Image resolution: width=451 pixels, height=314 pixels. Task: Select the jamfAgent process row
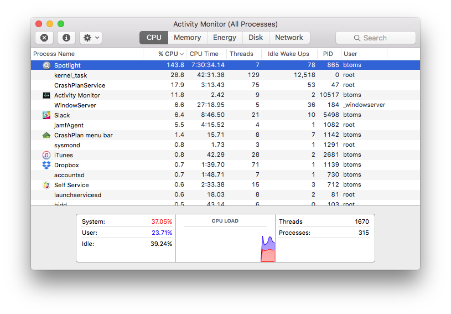[226, 125]
